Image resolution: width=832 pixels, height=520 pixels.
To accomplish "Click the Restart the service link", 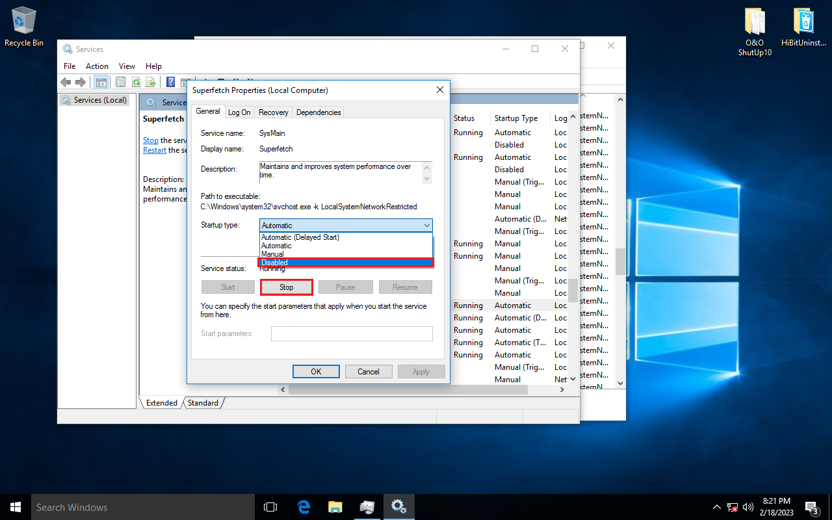I will pyautogui.click(x=155, y=150).
